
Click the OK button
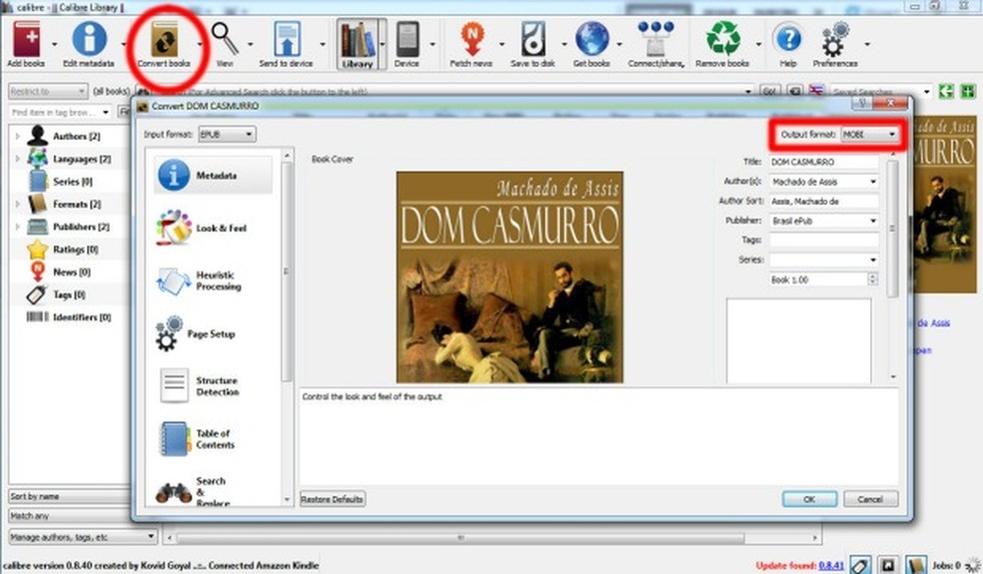click(809, 499)
